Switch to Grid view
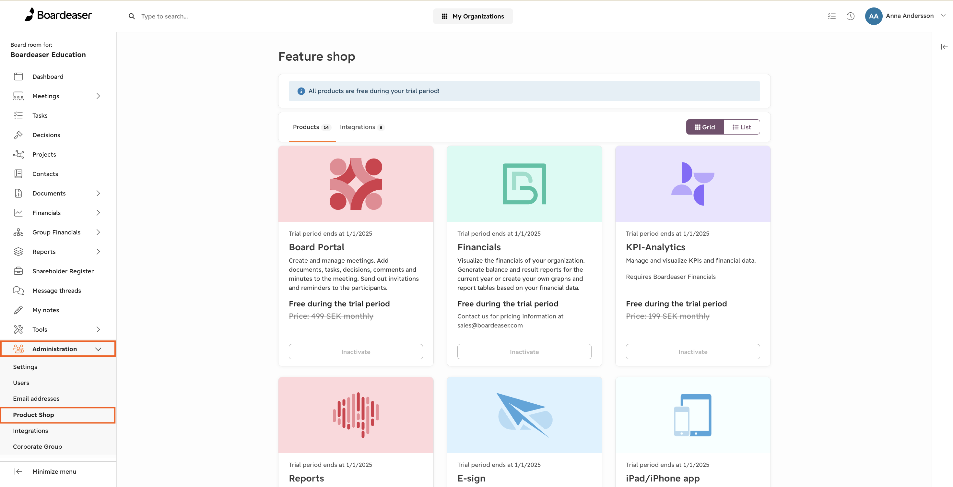Screen dimensions: 953x487 coord(705,127)
